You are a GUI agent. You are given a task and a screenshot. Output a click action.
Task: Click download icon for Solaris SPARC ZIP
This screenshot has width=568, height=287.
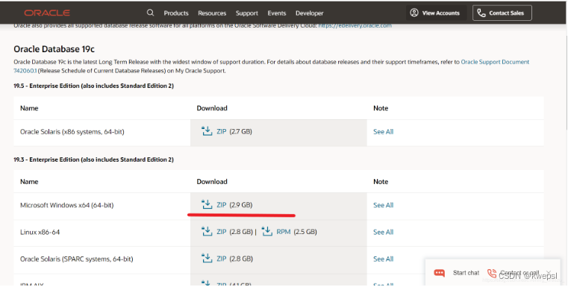pos(207,259)
